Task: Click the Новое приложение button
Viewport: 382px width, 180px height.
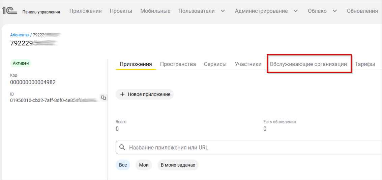Action: [145, 94]
